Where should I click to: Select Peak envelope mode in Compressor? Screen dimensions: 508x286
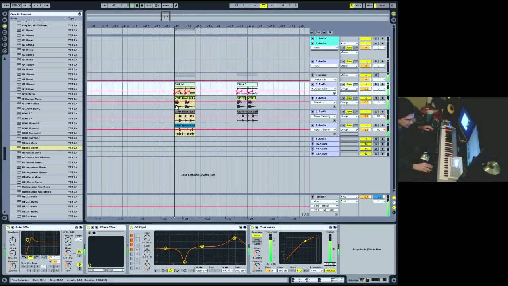(257, 236)
